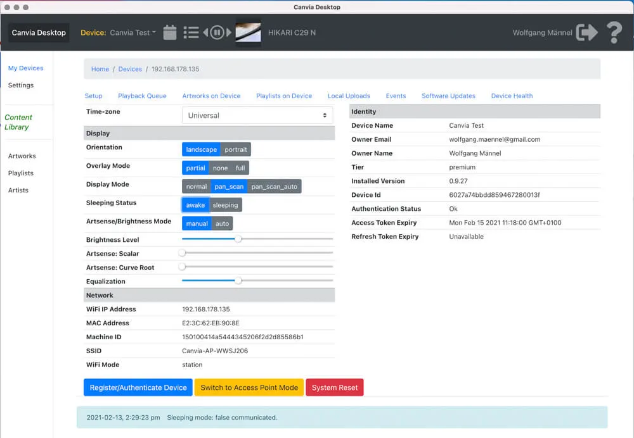Click the Access Token Expiry date value

505,223
